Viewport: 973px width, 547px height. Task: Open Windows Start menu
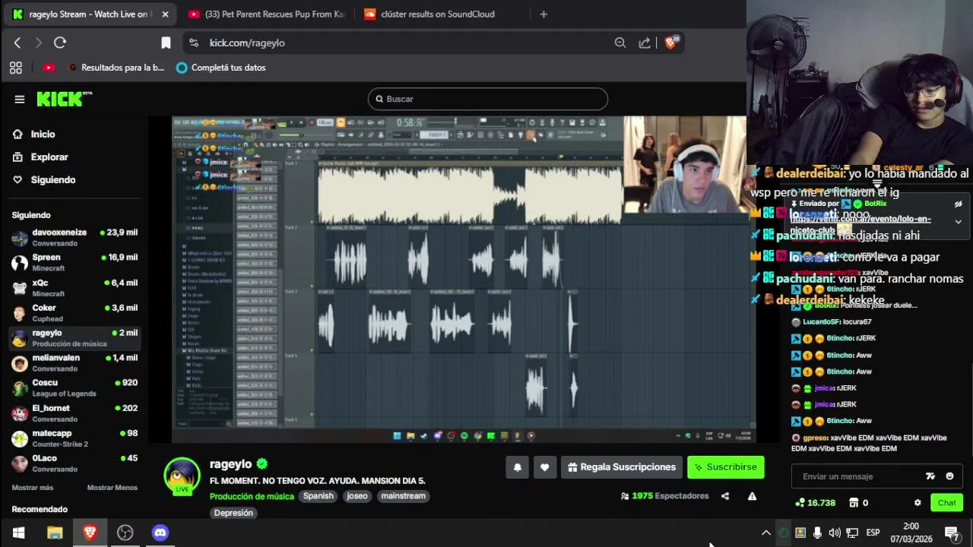[18, 533]
